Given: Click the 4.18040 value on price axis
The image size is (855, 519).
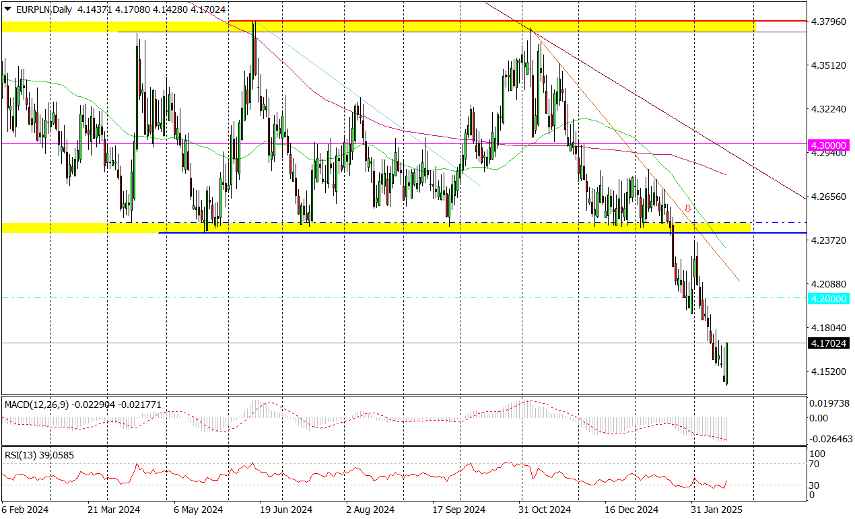Looking at the screenshot, I should (x=829, y=328).
